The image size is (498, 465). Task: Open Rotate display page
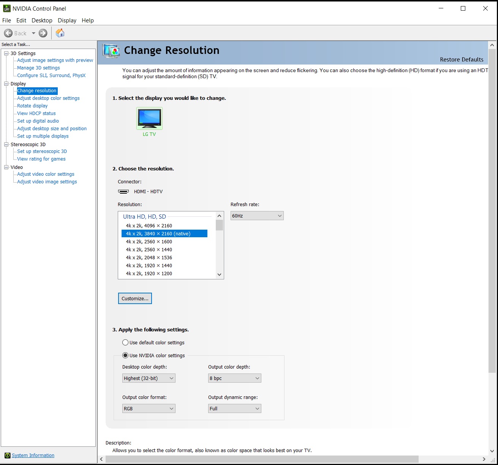pyautogui.click(x=32, y=106)
